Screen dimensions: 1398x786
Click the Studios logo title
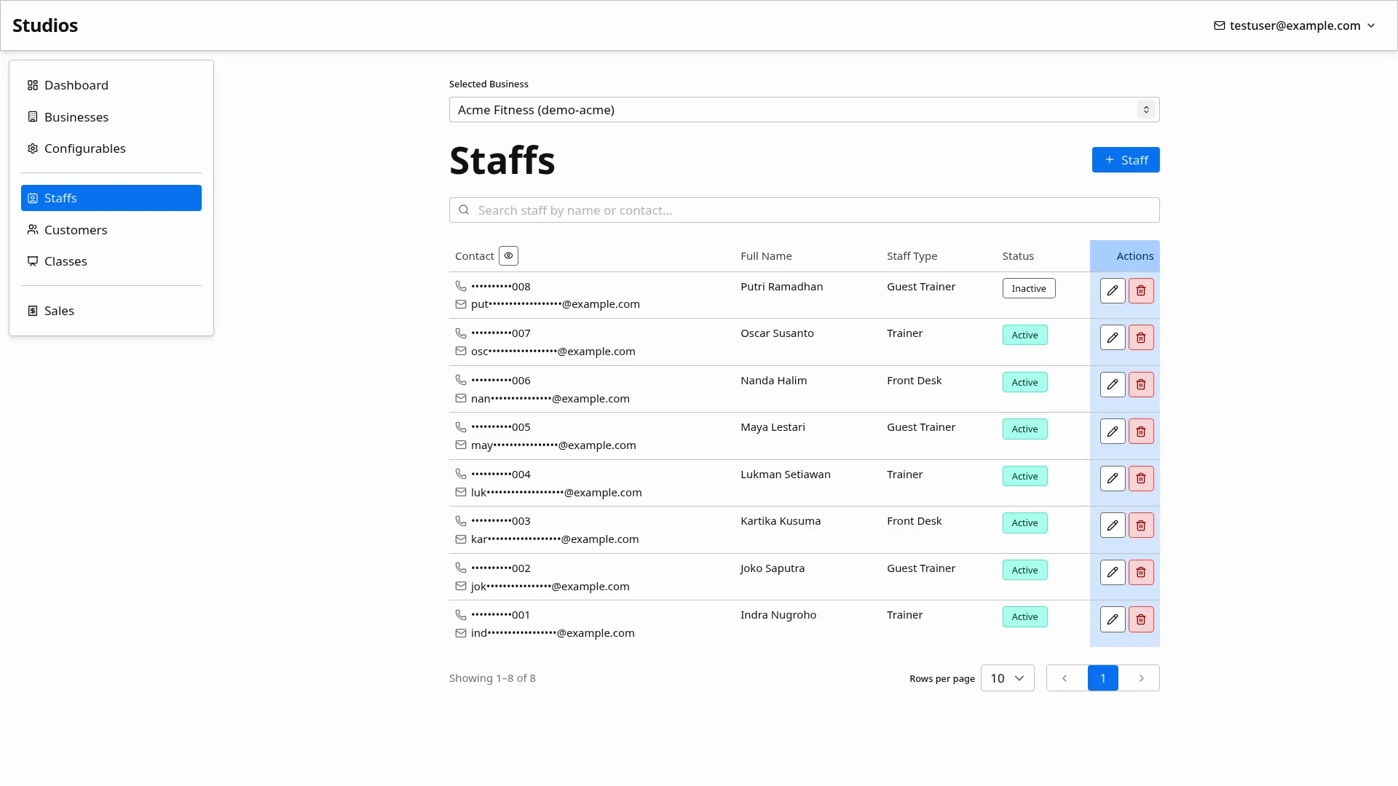(45, 25)
